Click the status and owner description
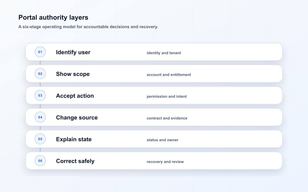Viewport: 308px width, 192px height. pyautogui.click(x=162, y=140)
